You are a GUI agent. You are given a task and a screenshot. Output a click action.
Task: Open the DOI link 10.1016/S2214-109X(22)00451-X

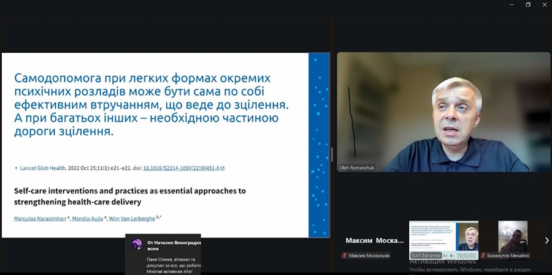click(181, 168)
